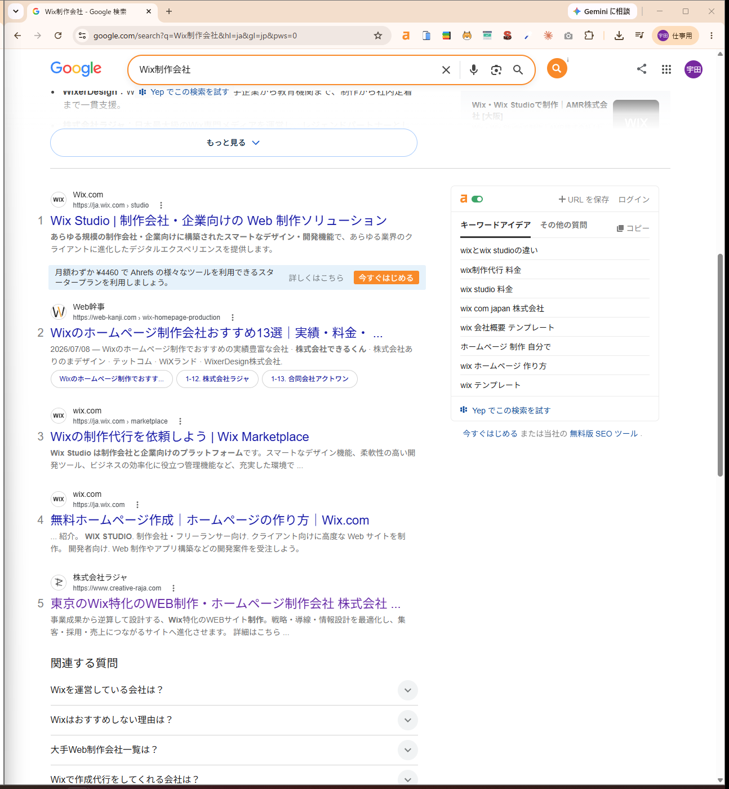Open Wix Studio 制作会社・企業向け result link

click(219, 221)
